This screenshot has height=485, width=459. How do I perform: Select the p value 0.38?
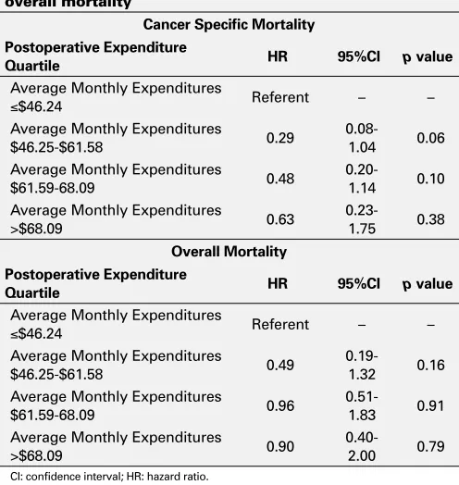430,219
